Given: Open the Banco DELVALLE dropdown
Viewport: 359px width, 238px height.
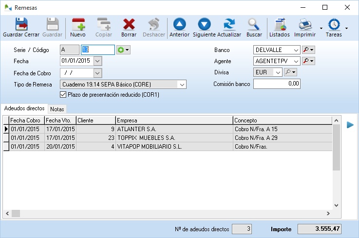Looking at the screenshot, I should click(x=296, y=50).
